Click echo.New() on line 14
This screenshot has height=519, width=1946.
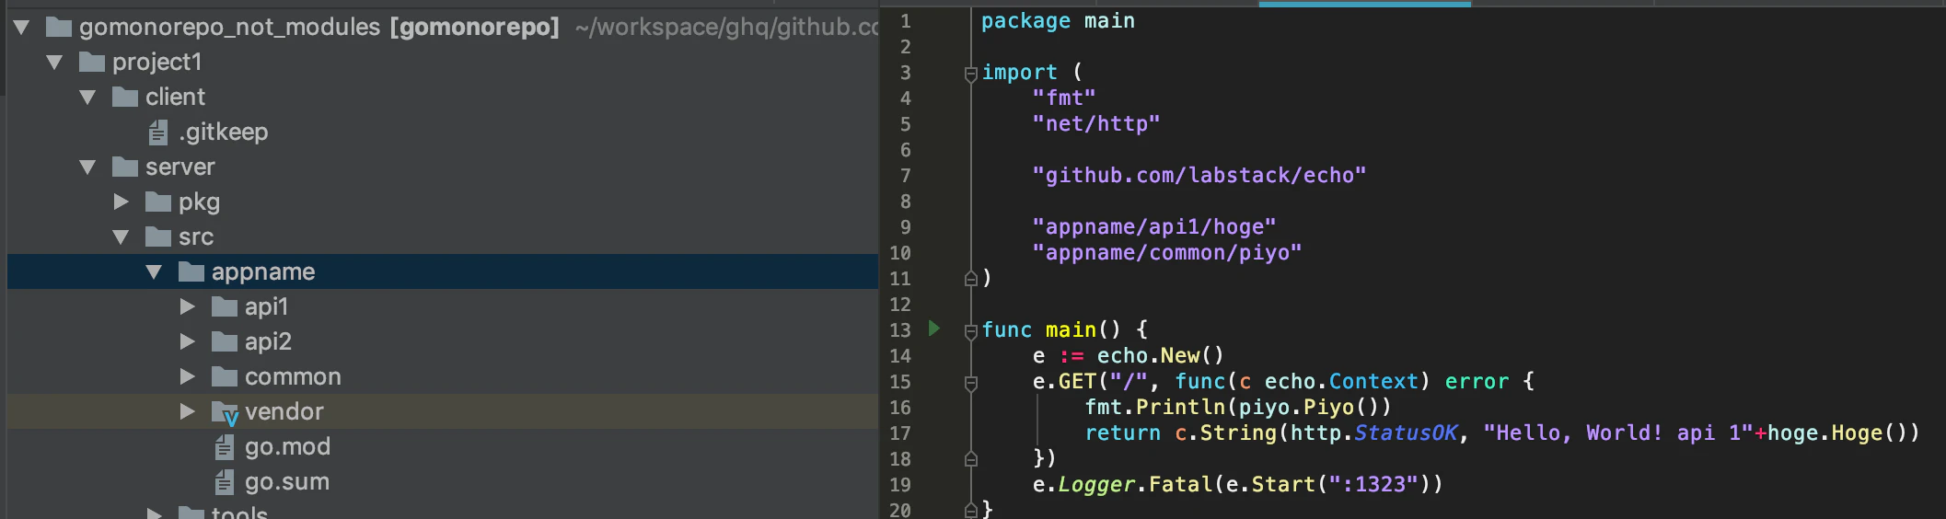coord(1160,356)
